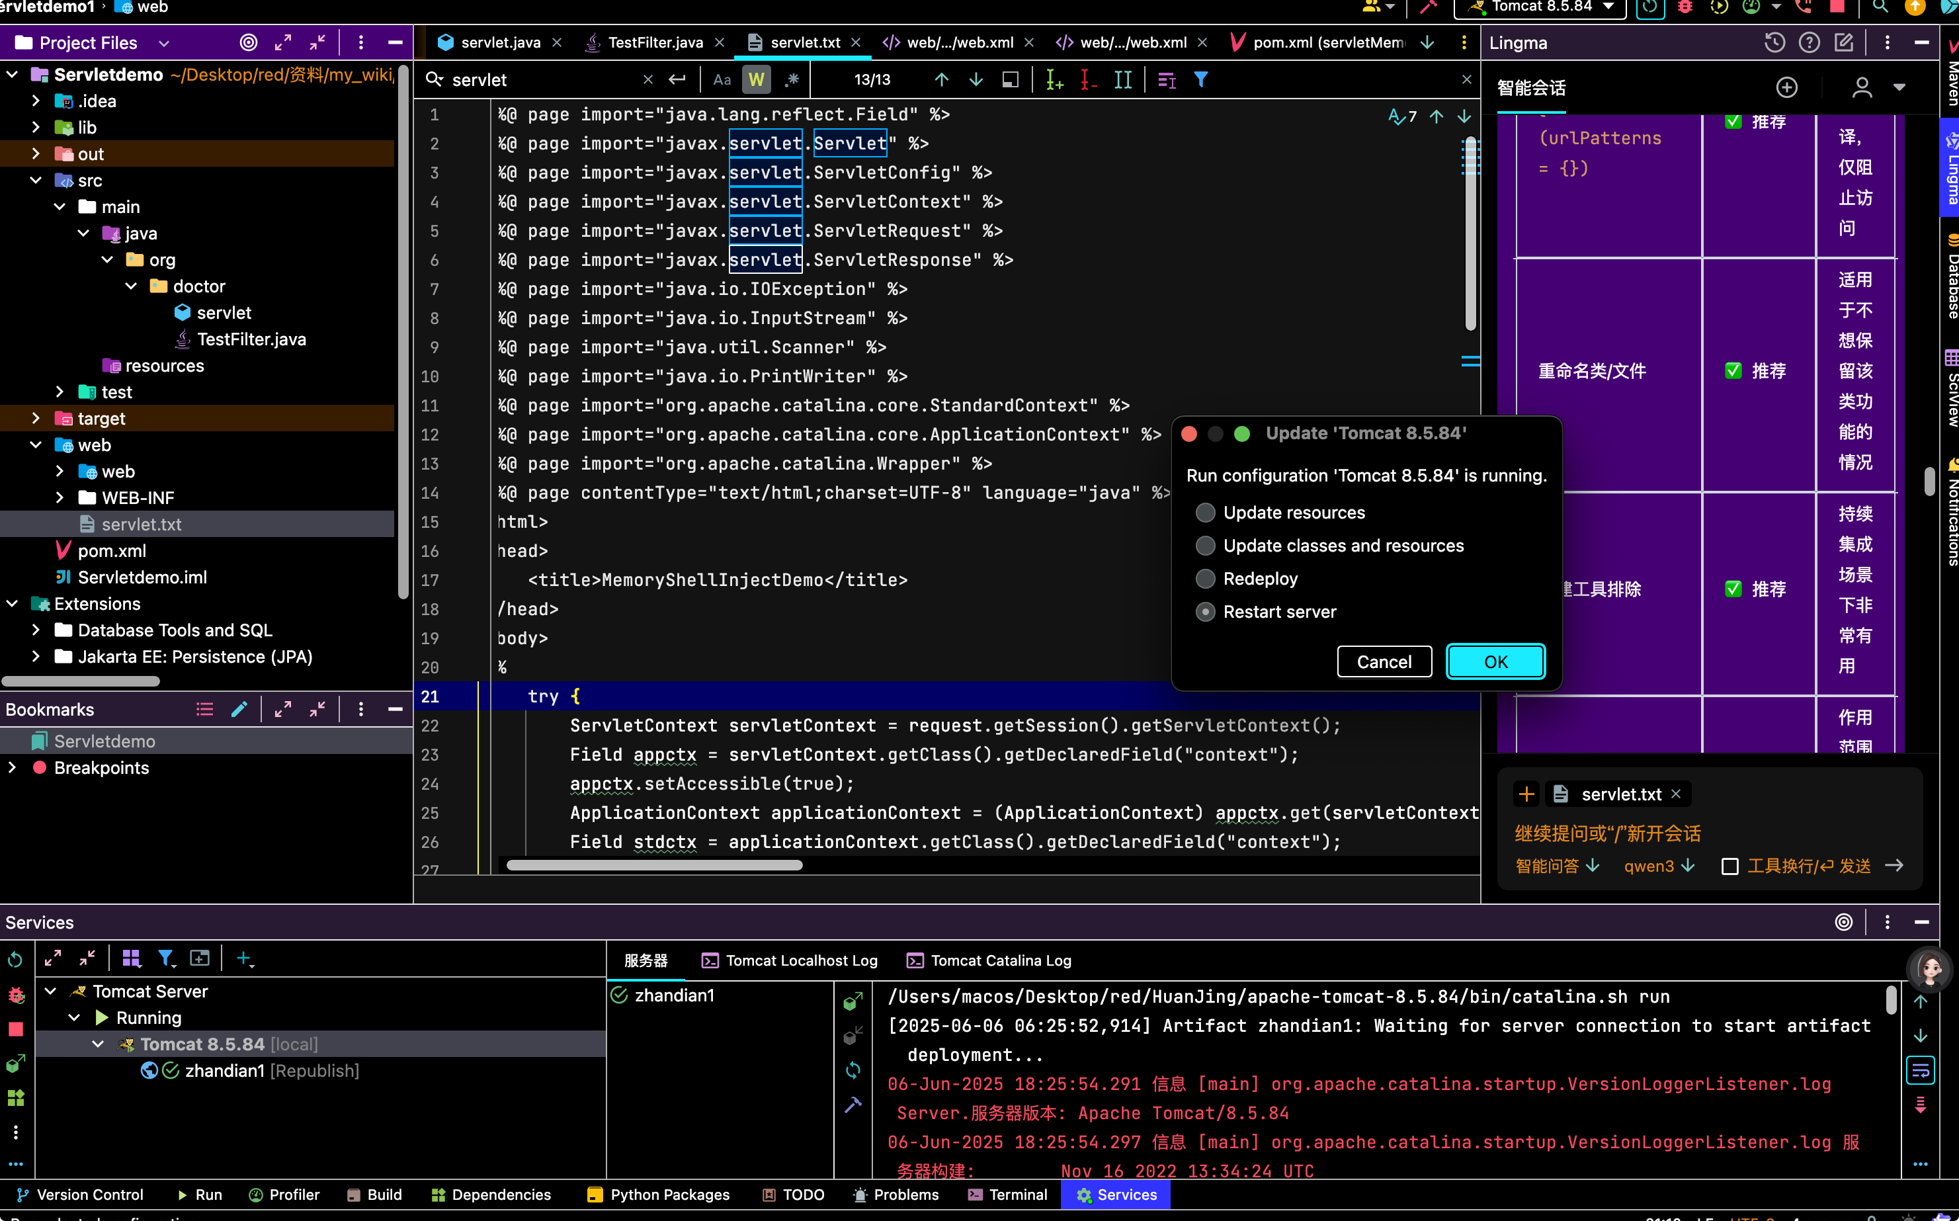Start a new Lingma conversation plus icon
This screenshot has height=1221, width=1959.
pyautogui.click(x=1786, y=87)
